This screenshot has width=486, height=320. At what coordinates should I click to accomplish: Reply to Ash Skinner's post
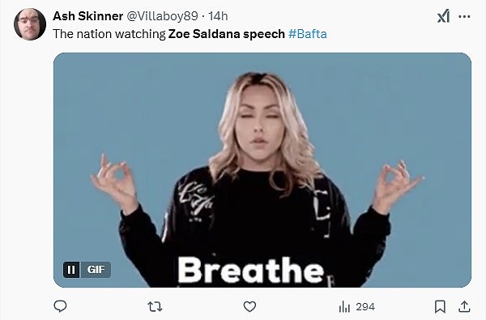pos(60,306)
